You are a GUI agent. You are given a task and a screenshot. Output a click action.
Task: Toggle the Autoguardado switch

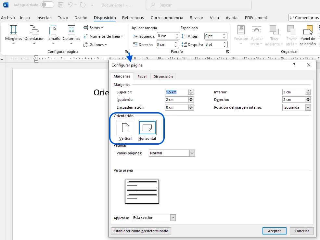tap(47, 5)
